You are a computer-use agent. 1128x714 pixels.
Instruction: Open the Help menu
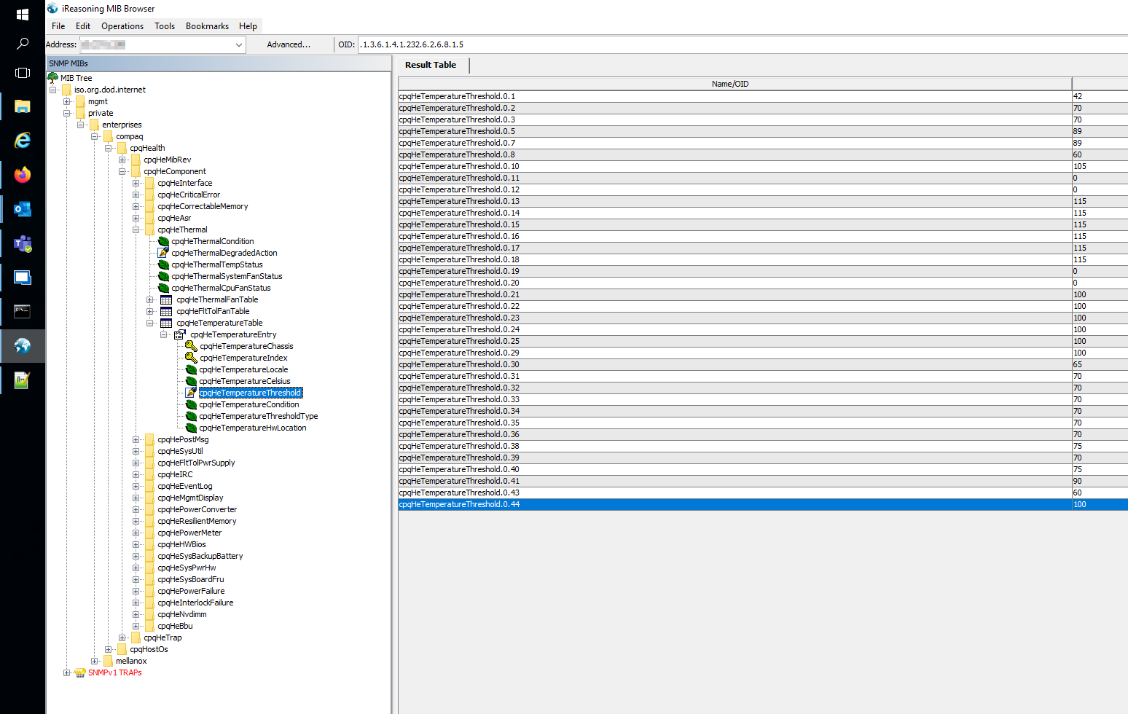coord(248,26)
